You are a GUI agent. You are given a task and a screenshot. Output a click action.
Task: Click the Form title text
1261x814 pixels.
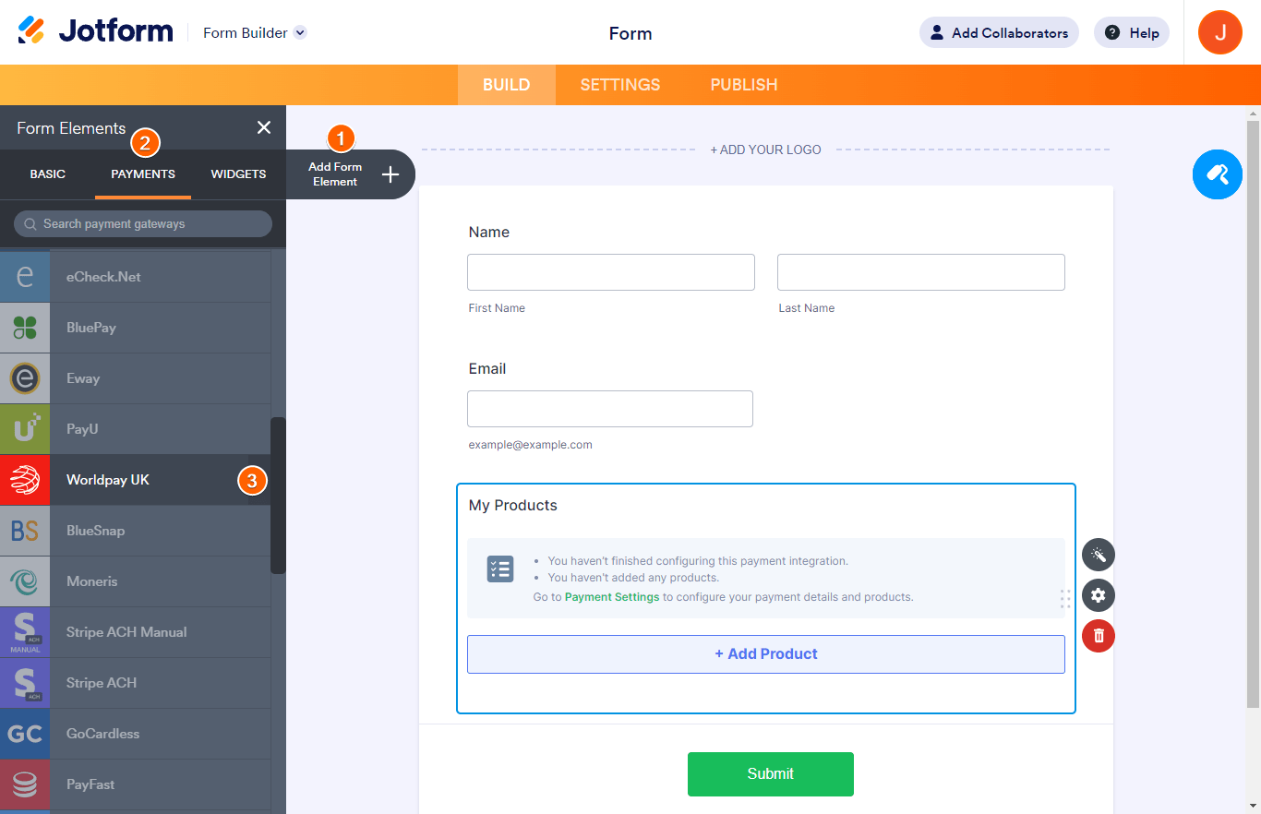630,33
